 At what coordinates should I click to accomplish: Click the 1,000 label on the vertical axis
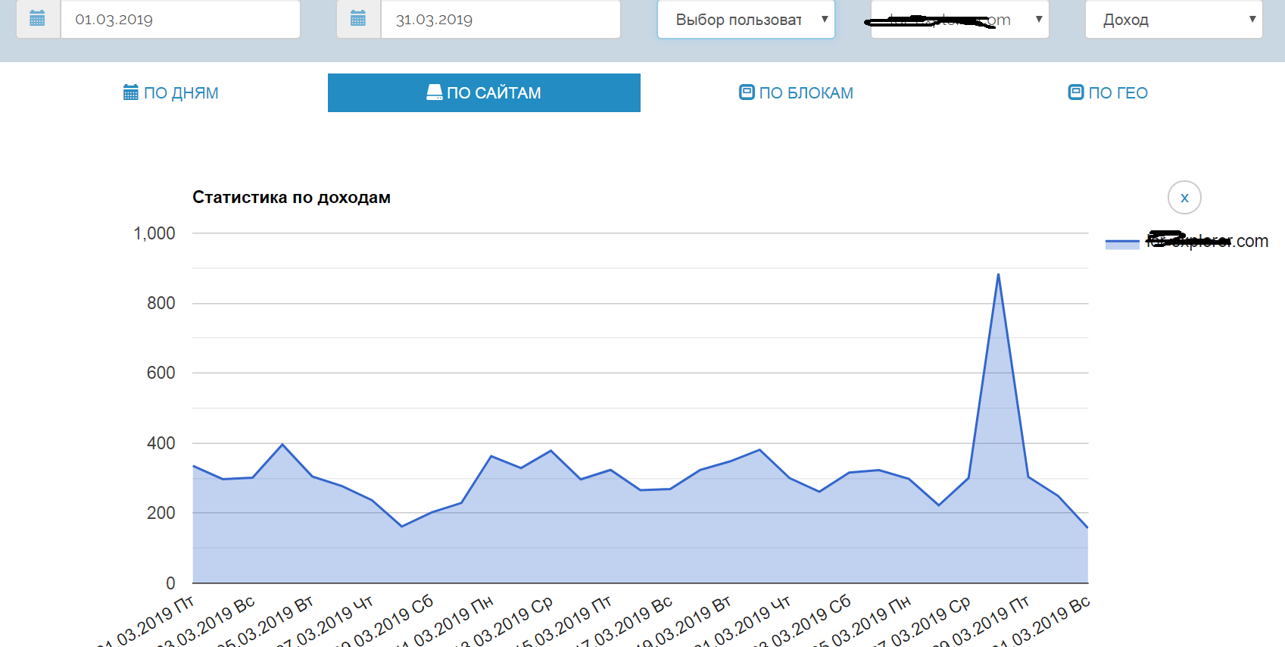(154, 233)
